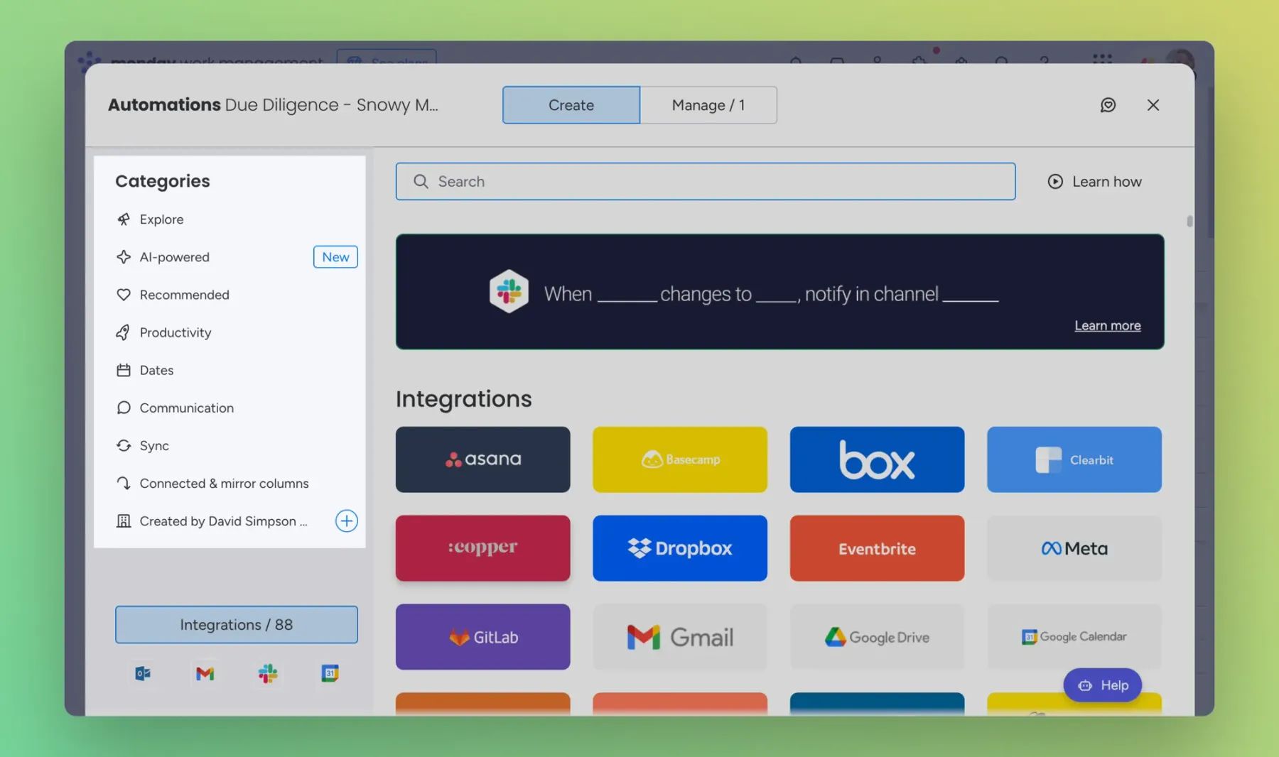
Task: Switch to the Manage tab
Action: 708,104
